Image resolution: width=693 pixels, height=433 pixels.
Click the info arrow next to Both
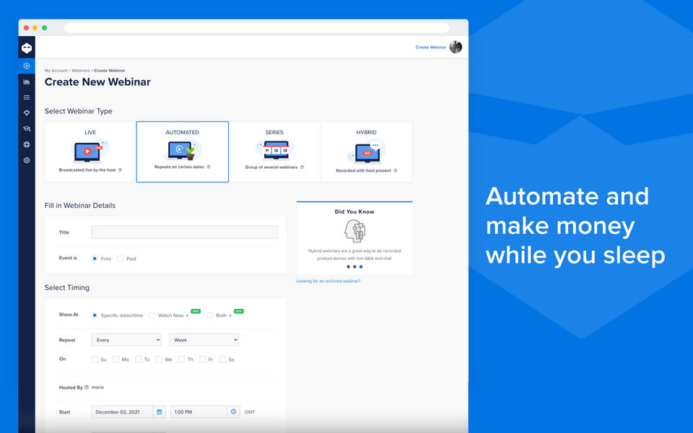[x=230, y=315]
